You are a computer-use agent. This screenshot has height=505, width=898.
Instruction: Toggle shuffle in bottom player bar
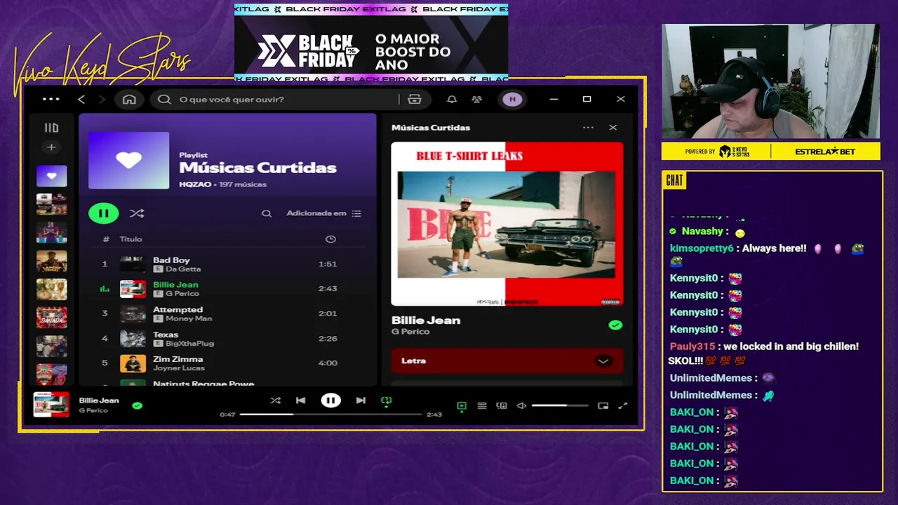[x=275, y=400]
